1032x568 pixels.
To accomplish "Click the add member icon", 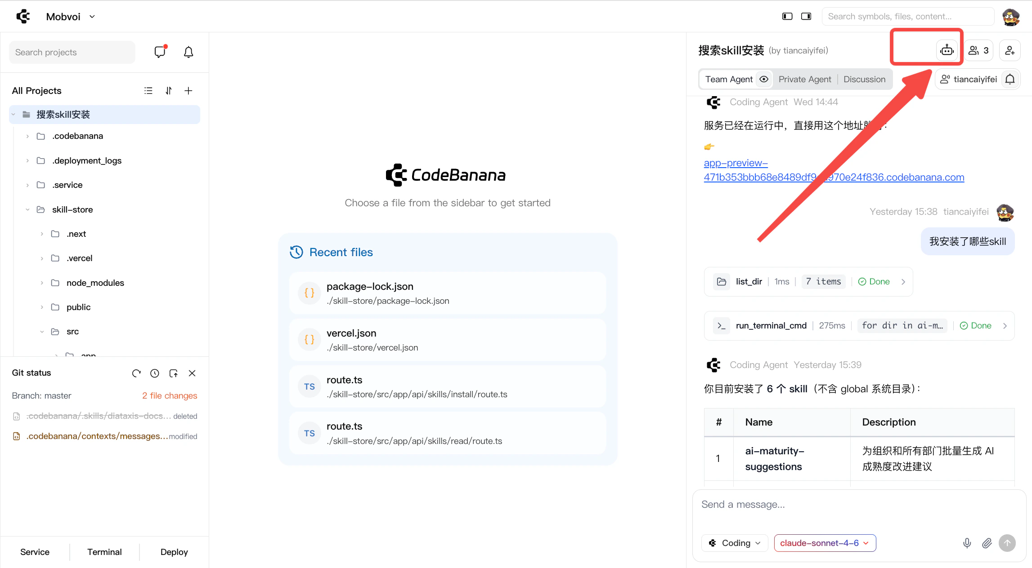I will pyautogui.click(x=1010, y=50).
